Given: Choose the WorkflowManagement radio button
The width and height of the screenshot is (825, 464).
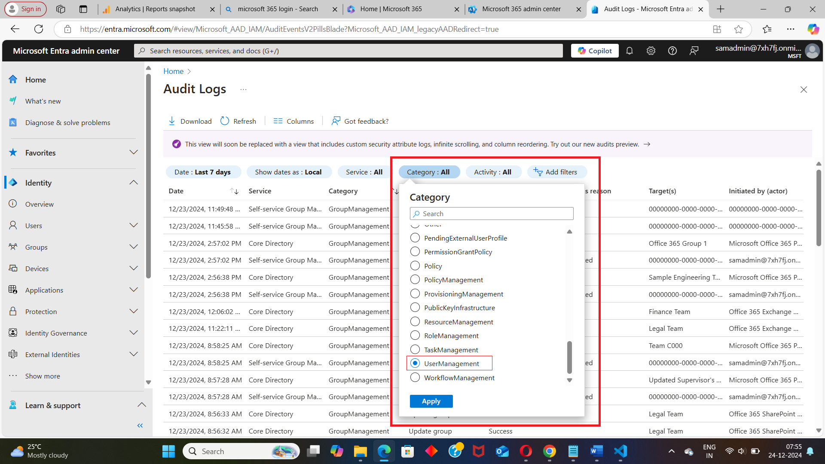Looking at the screenshot, I should coord(415,378).
